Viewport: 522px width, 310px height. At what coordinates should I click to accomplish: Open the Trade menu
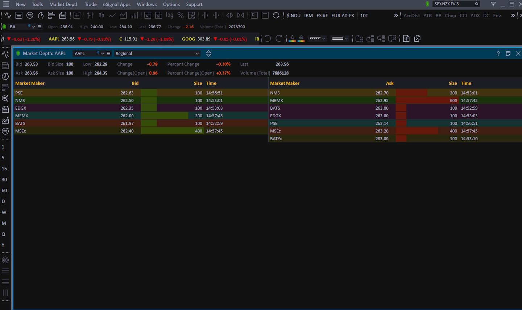click(91, 4)
